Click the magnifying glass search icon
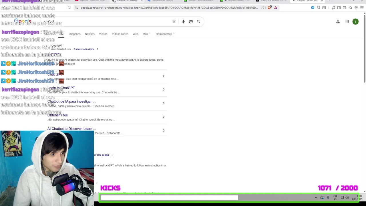The width and height of the screenshot is (366, 206). pyautogui.click(x=198, y=21)
